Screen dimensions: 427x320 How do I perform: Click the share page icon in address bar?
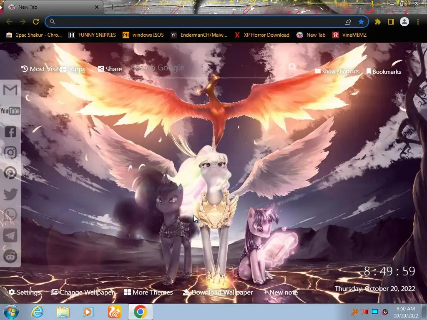point(348,22)
